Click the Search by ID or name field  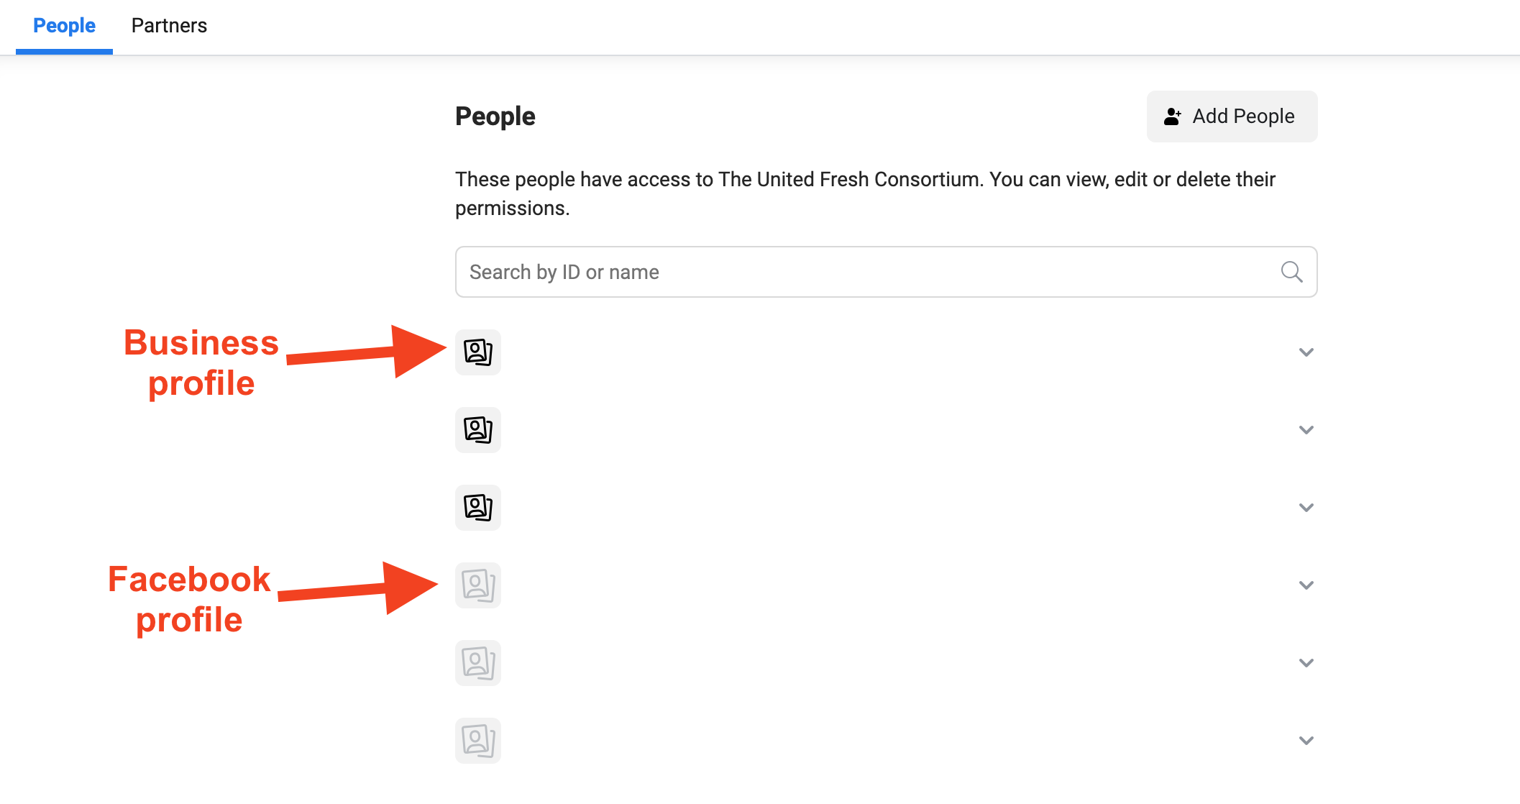(x=863, y=272)
